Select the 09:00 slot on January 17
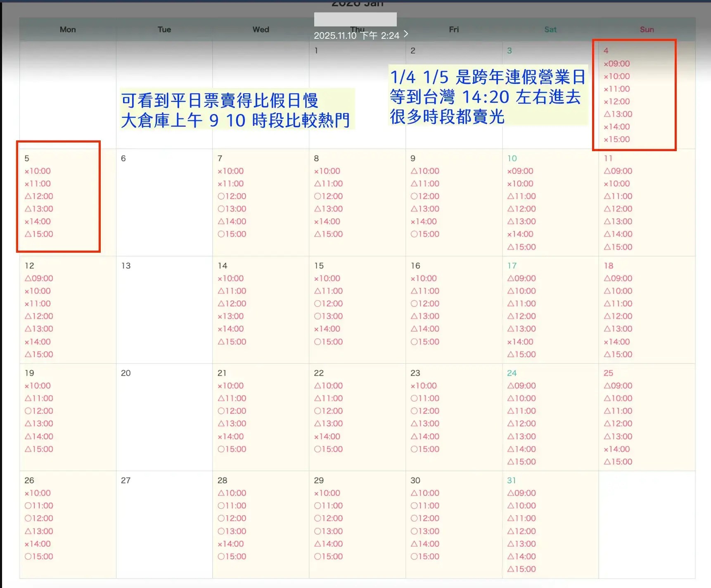711x588 pixels. [x=521, y=278]
